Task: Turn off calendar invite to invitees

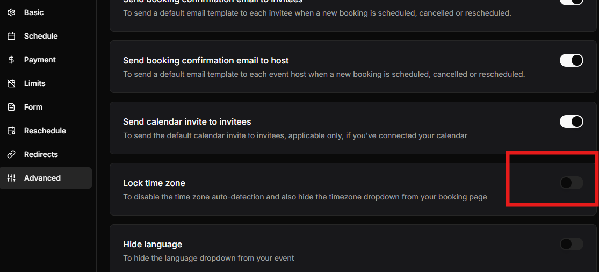Action: [571, 121]
